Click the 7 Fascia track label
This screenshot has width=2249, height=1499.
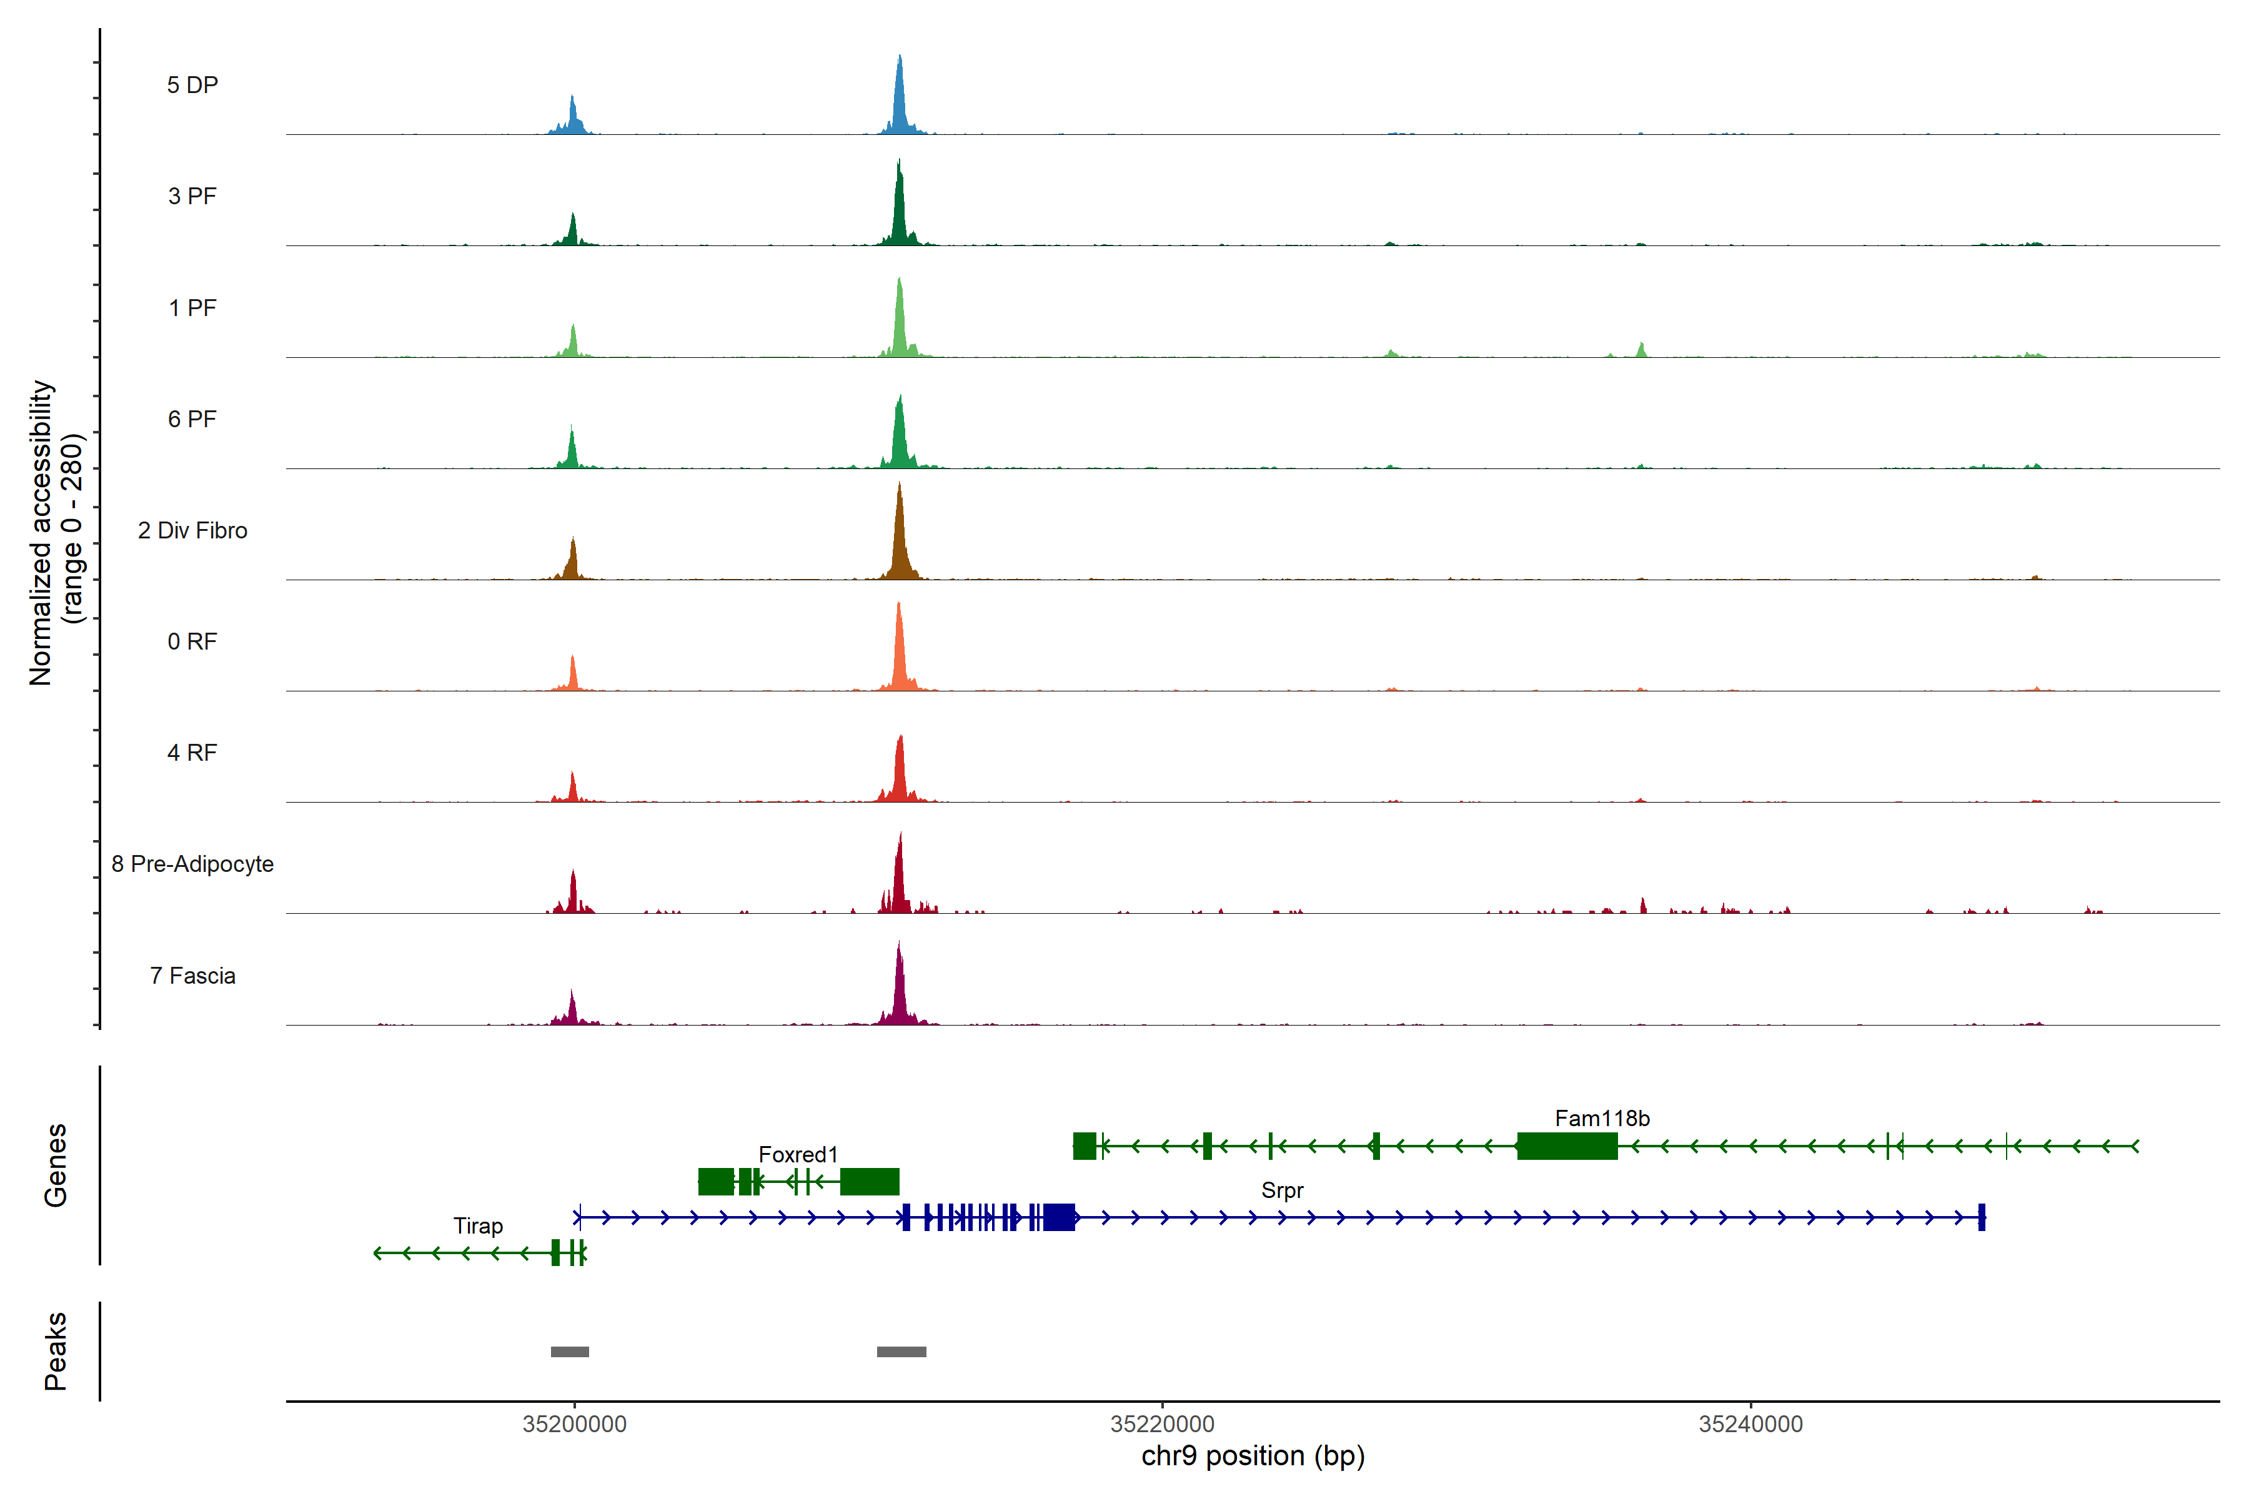coord(192,975)
